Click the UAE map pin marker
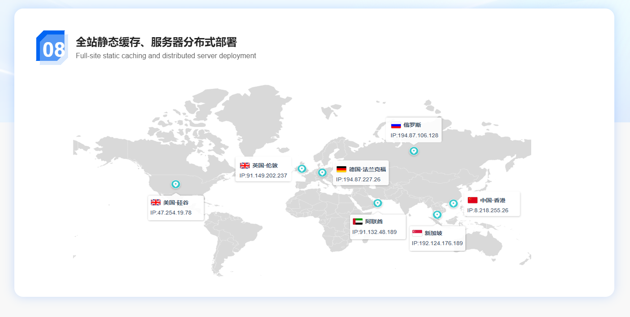This screenshot has height=317, width=630. tap(377, 203)
